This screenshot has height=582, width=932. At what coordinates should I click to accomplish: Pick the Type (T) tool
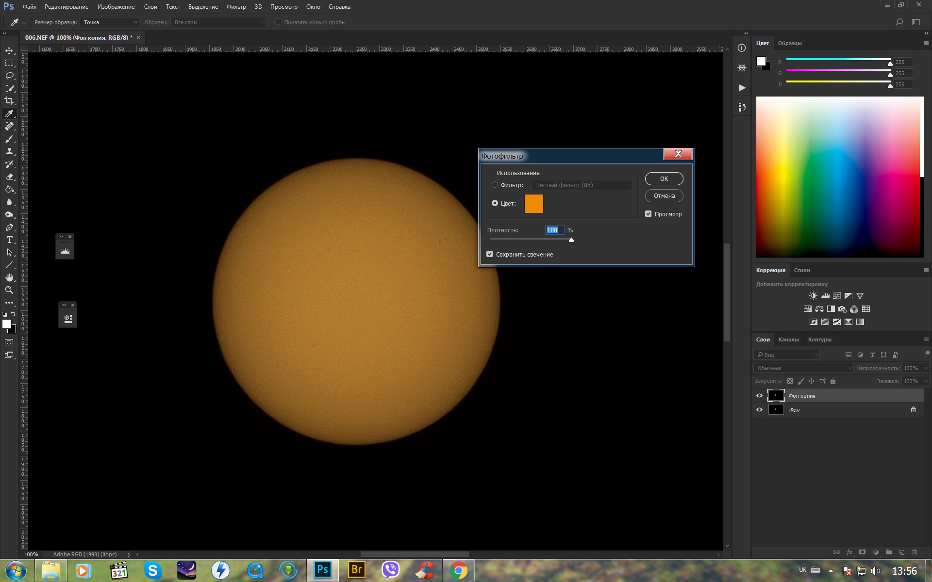click(x=9, y=240)
